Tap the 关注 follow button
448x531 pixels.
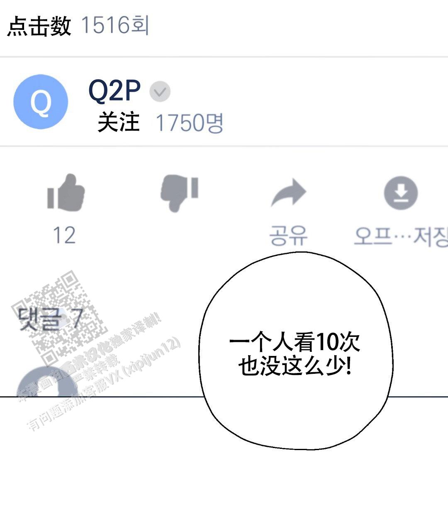119,122
